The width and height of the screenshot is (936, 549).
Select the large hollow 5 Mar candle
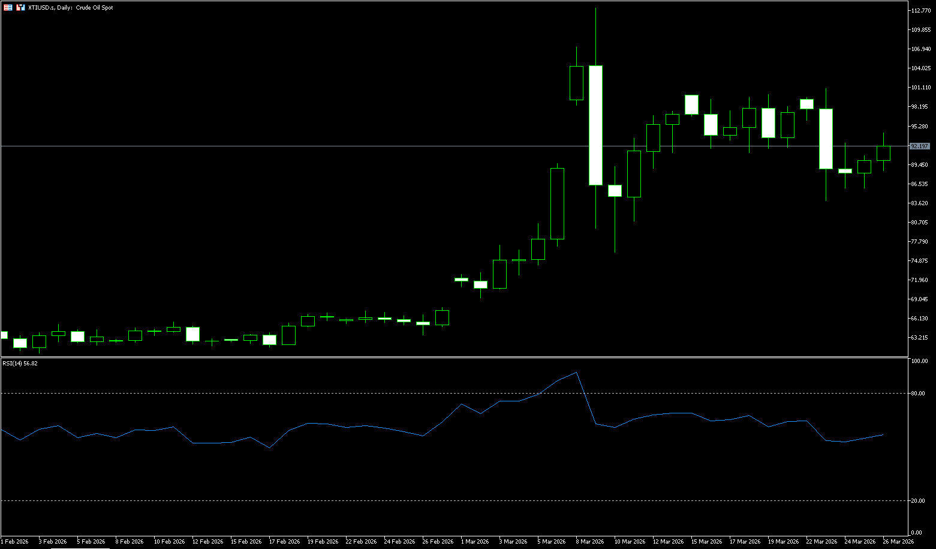point(557,203)
